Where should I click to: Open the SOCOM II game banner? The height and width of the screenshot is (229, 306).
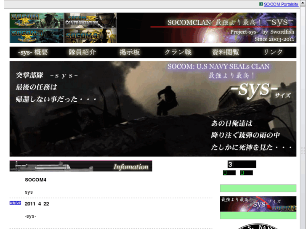click(x=37, y=36)
